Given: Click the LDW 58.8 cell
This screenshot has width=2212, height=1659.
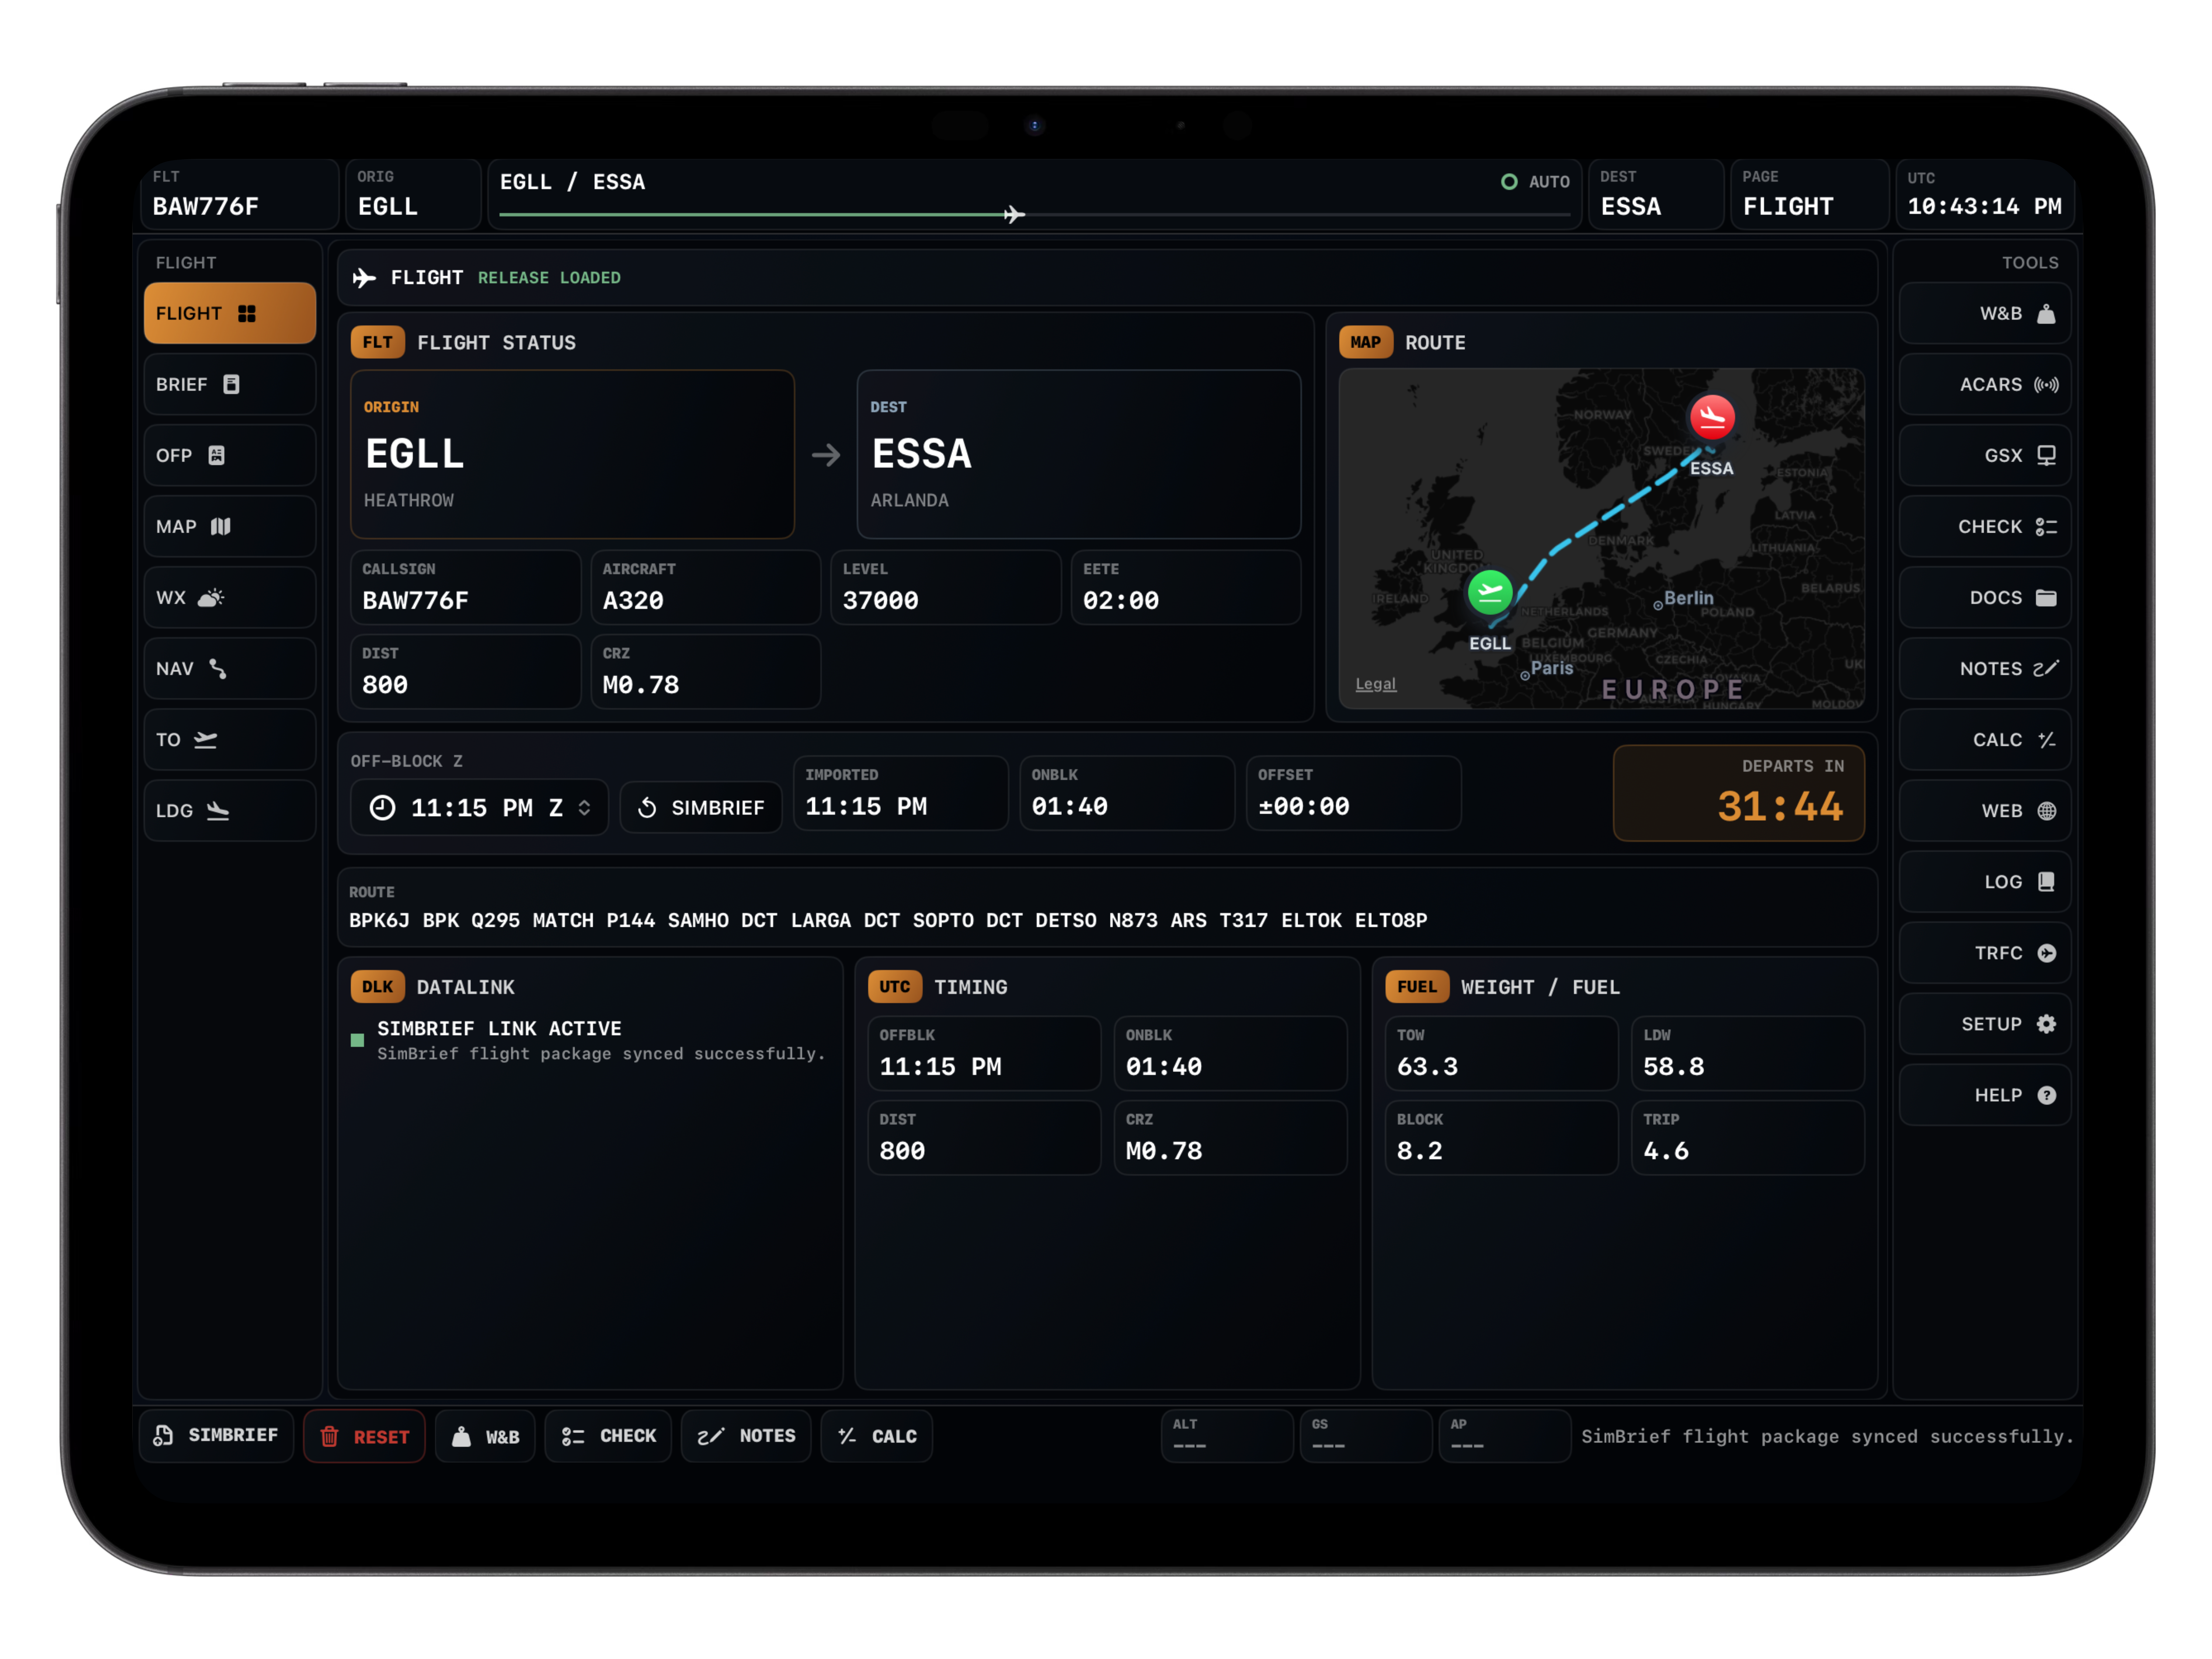Looking at the screenshot, I should point(1747,1053).
